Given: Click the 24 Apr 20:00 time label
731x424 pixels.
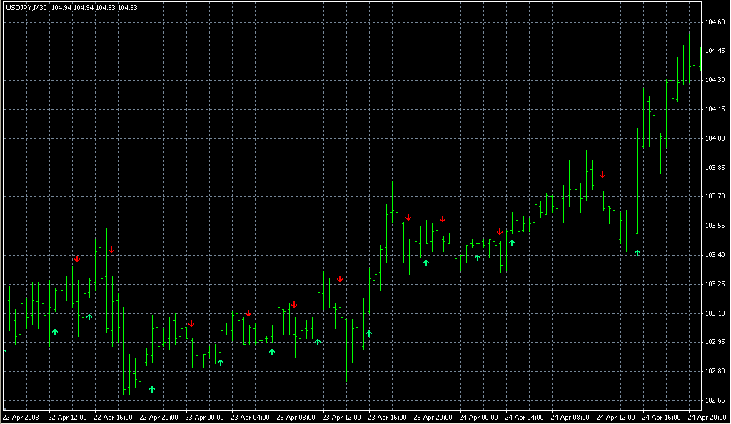Looking at the screenshot, I should coord(707,417).
